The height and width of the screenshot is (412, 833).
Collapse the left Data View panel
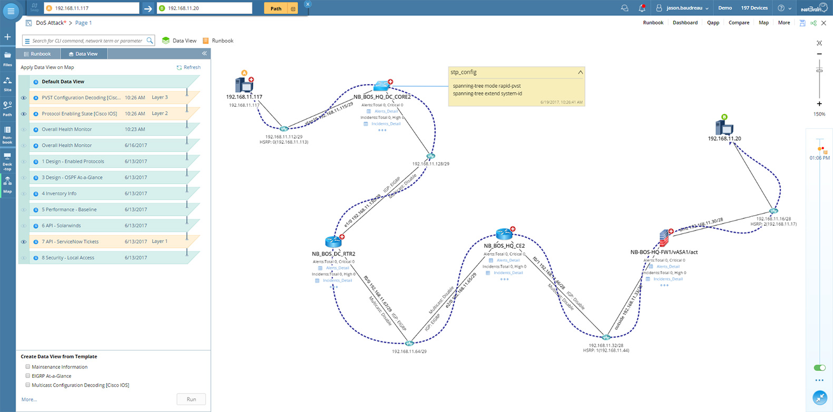click(204, 54)
